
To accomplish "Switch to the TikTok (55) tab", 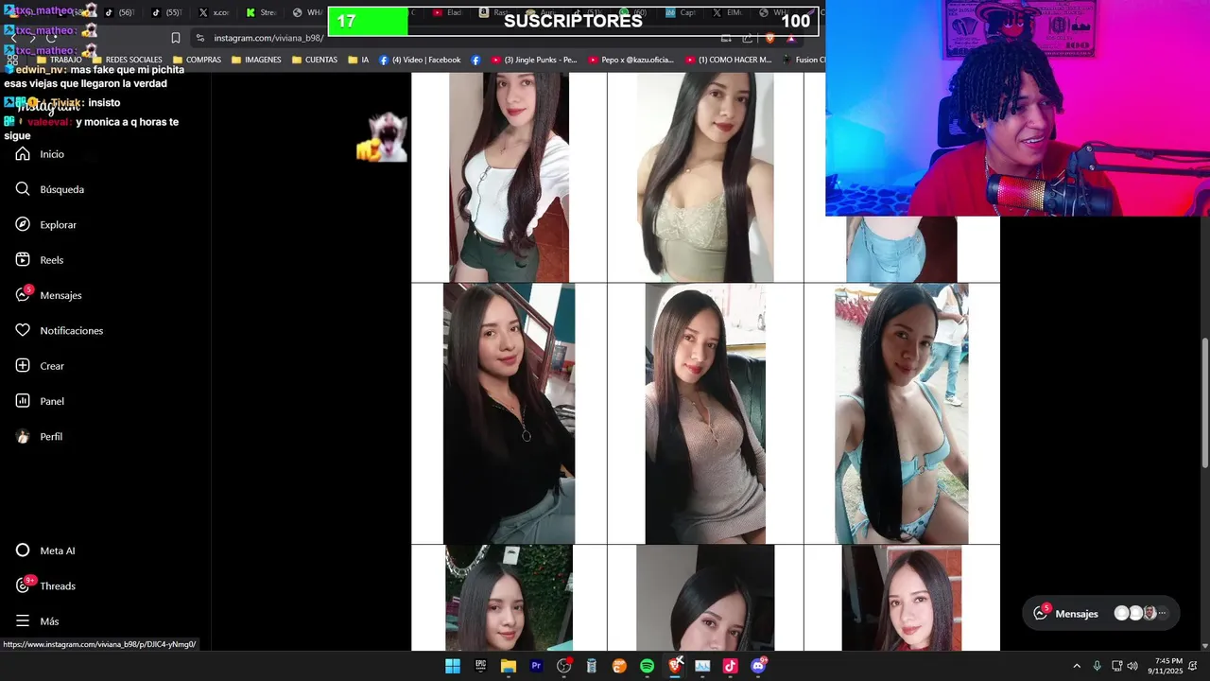I will coord(166,12).
